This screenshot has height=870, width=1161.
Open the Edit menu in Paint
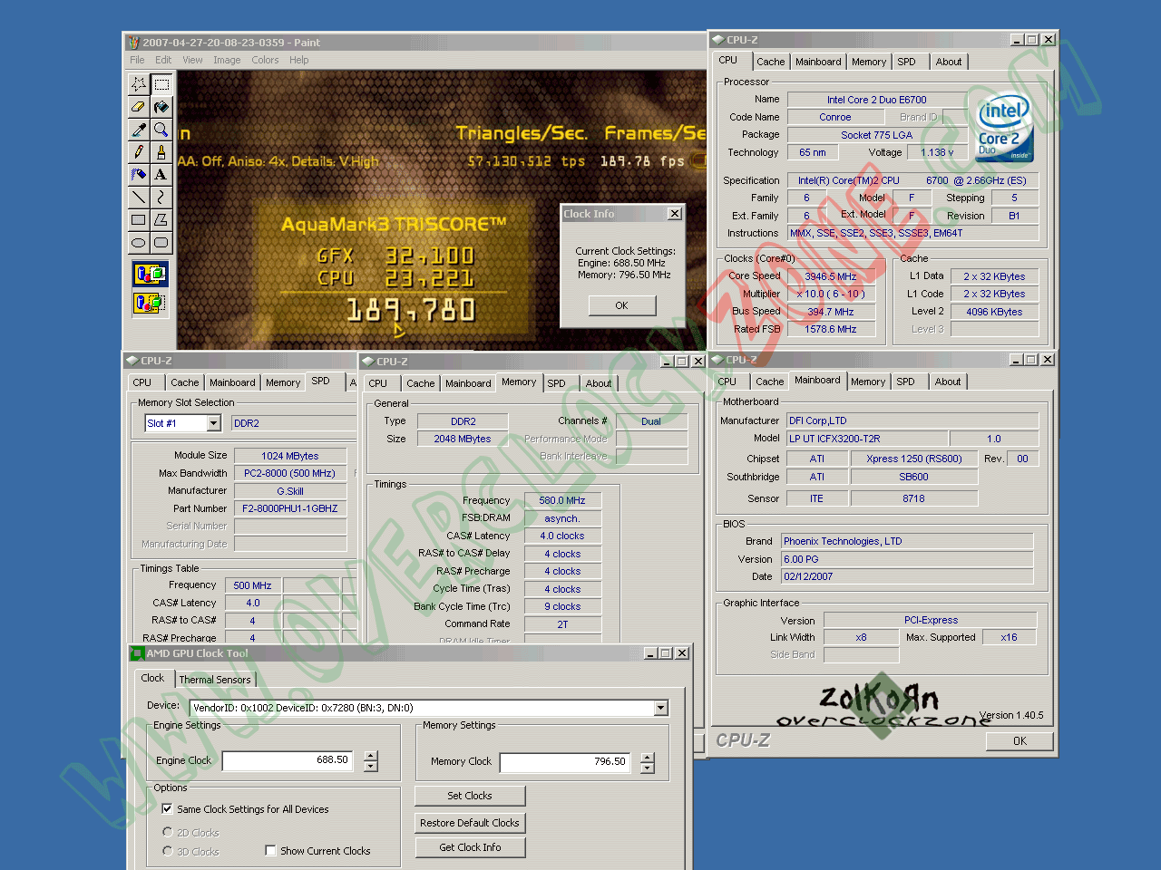coord(163,60)
